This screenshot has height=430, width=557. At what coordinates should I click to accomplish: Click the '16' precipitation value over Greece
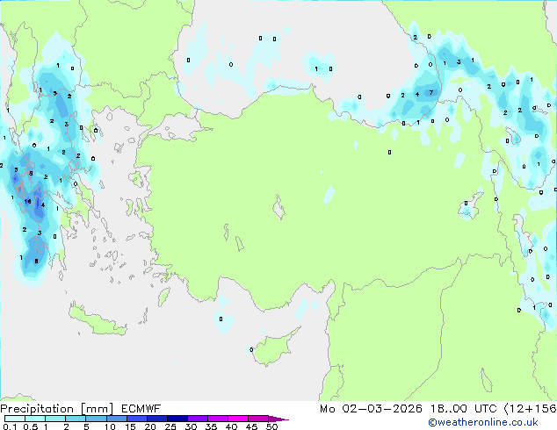(x=28, y=202)
